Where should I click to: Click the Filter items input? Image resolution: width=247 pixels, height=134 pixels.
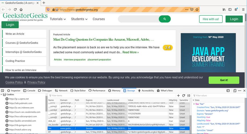112,95
